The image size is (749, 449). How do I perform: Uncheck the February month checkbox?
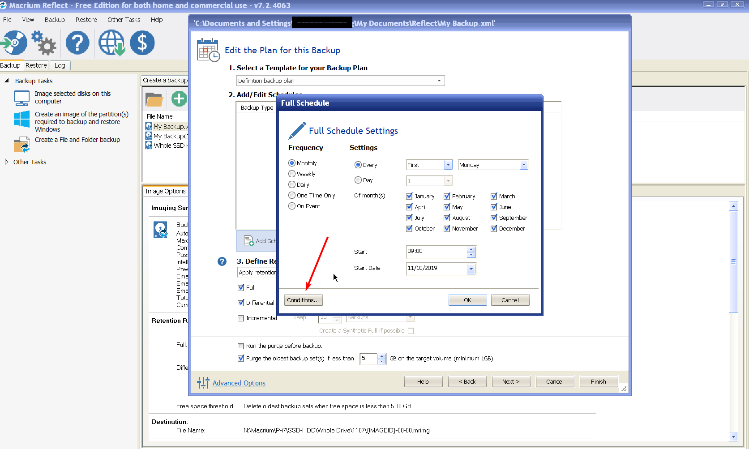447,197
